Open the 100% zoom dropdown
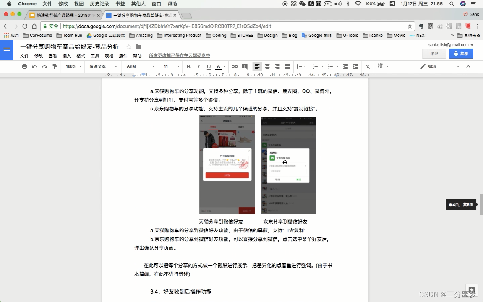 point(73,66)
